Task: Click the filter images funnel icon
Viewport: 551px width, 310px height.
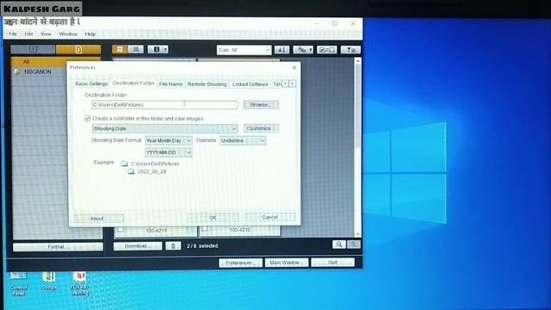Action: (350, 50)
